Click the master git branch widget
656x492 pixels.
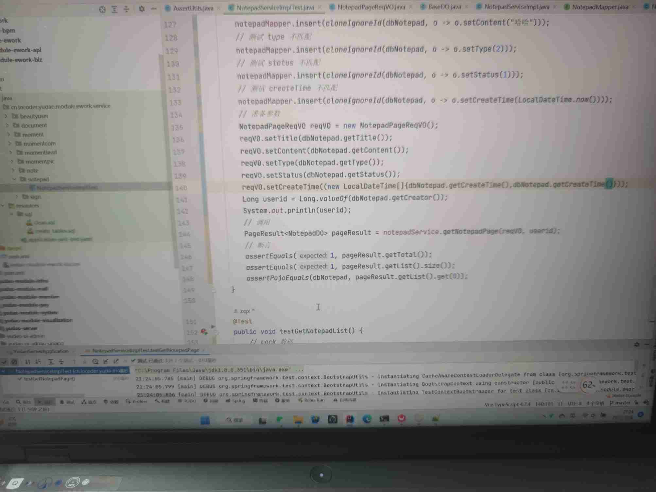click(x=620, y=403)
